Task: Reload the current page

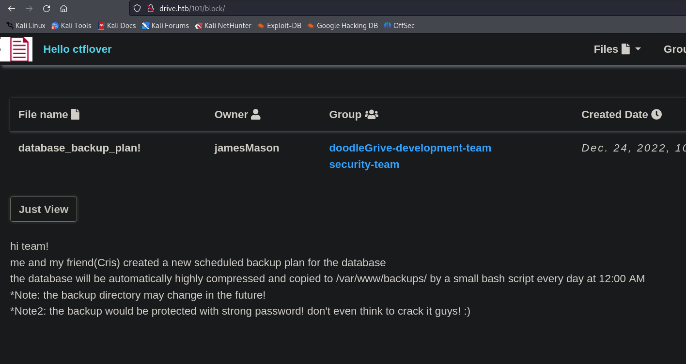Action: pos(47,9)
